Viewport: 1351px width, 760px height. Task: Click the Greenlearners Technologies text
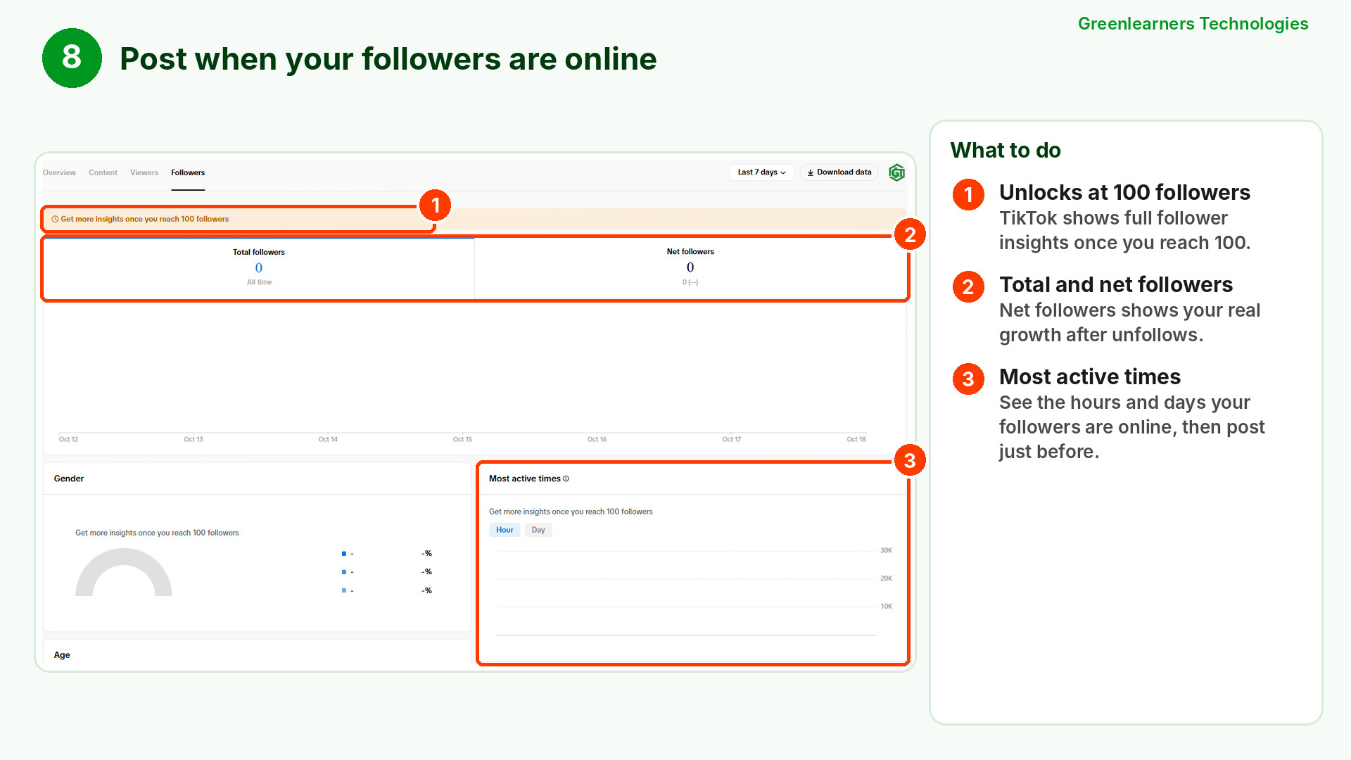coord(1193,24)
